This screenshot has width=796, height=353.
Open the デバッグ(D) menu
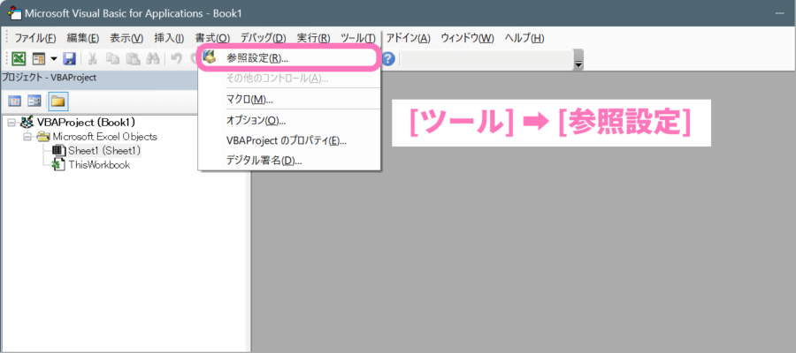point(263,38)
